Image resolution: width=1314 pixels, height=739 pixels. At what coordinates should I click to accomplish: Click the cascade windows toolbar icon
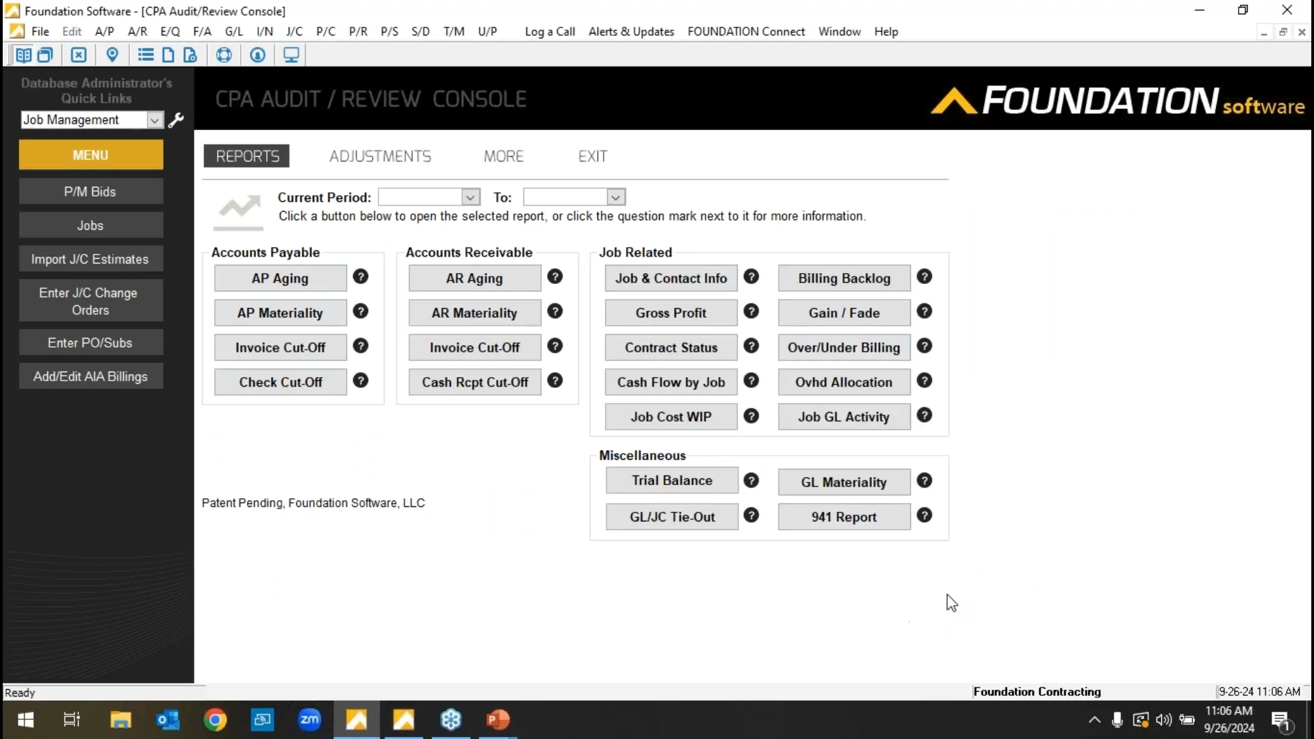tap(45, 55)
